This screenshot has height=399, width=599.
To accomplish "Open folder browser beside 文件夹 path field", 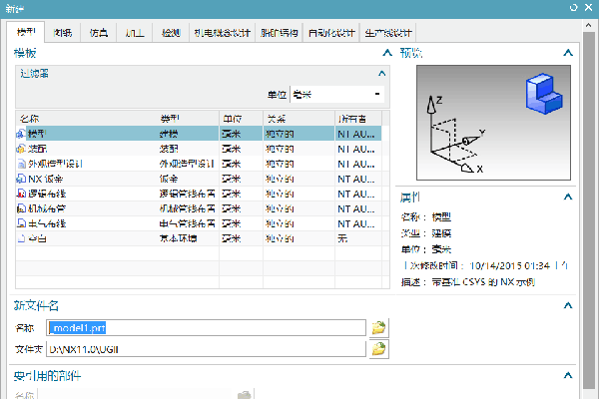I will click(x=378, y=349).
